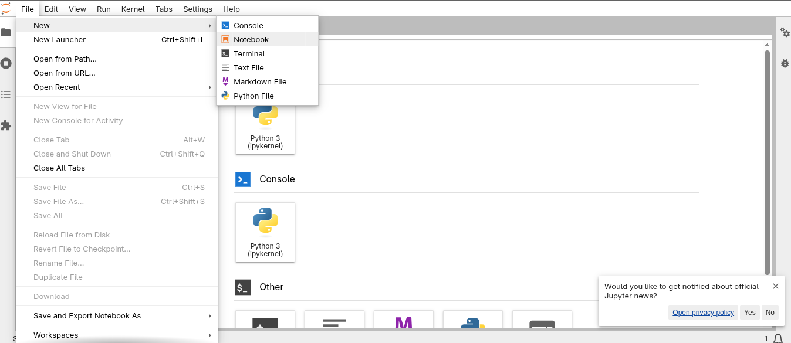Open the file browser folder icon in sidebar
The image size is (791, 343).
pyautogui.click(x=6, y=32)
